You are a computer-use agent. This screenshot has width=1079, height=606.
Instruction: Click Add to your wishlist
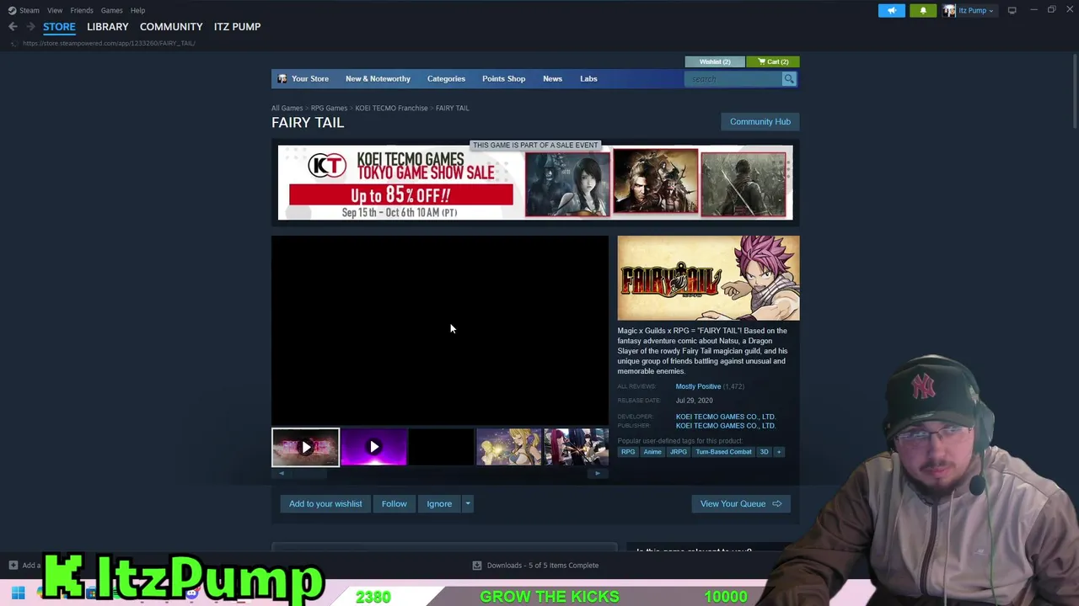[325, 504]
